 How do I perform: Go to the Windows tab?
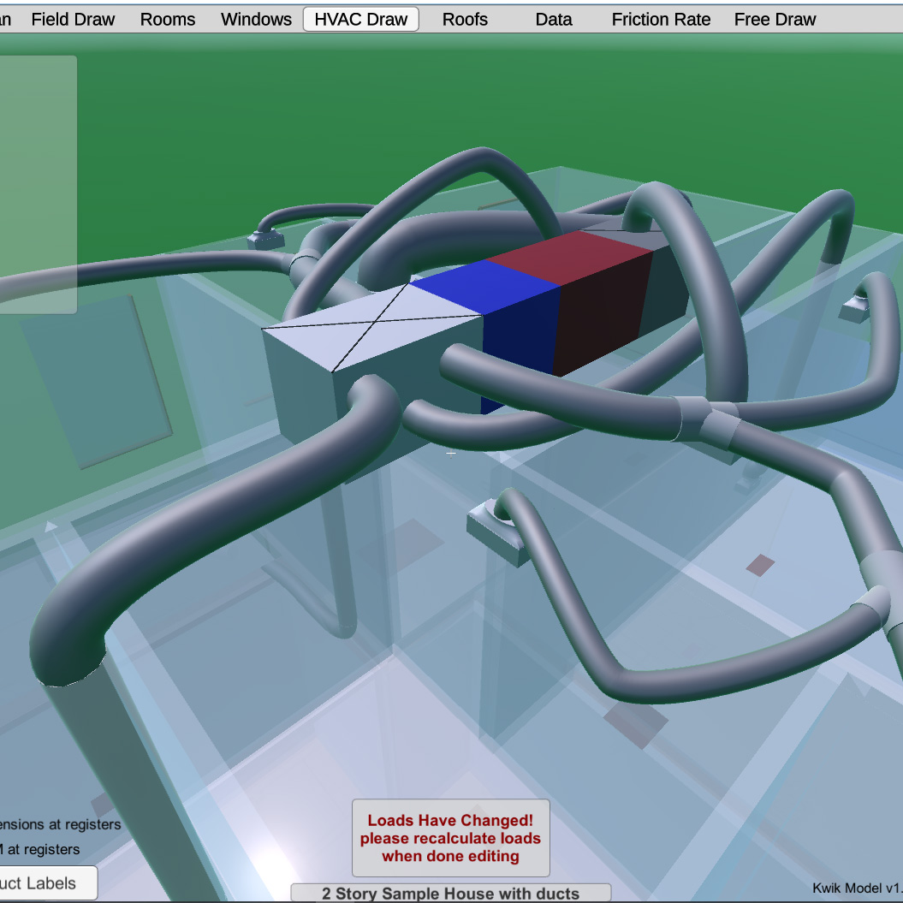256,20
